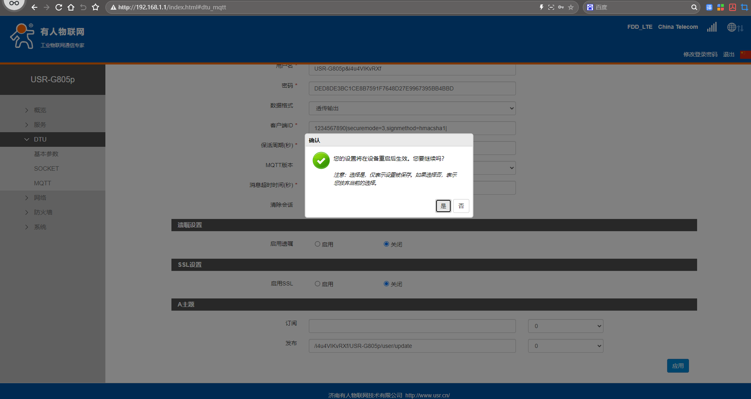The width and height of the screenshot is (751, 399).
Task: Click the 发布 topic input field
Action: click(x=412, y=346)
